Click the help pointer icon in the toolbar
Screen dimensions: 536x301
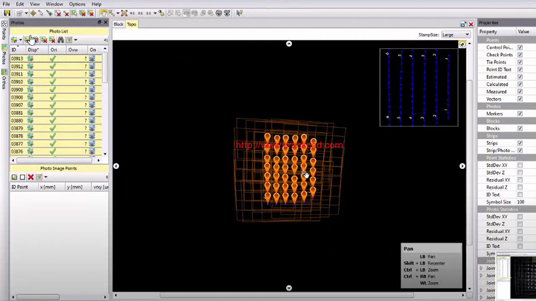click(240, 13)
